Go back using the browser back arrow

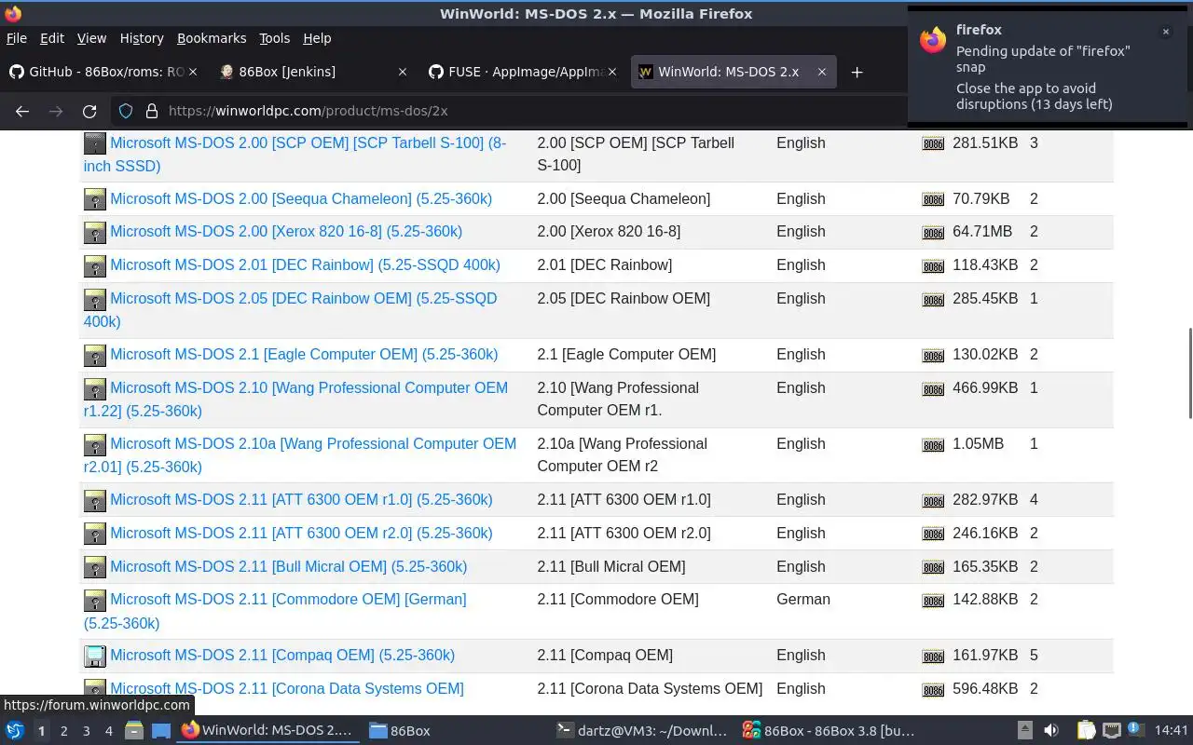pyautogui.click(x=22, y=111)
